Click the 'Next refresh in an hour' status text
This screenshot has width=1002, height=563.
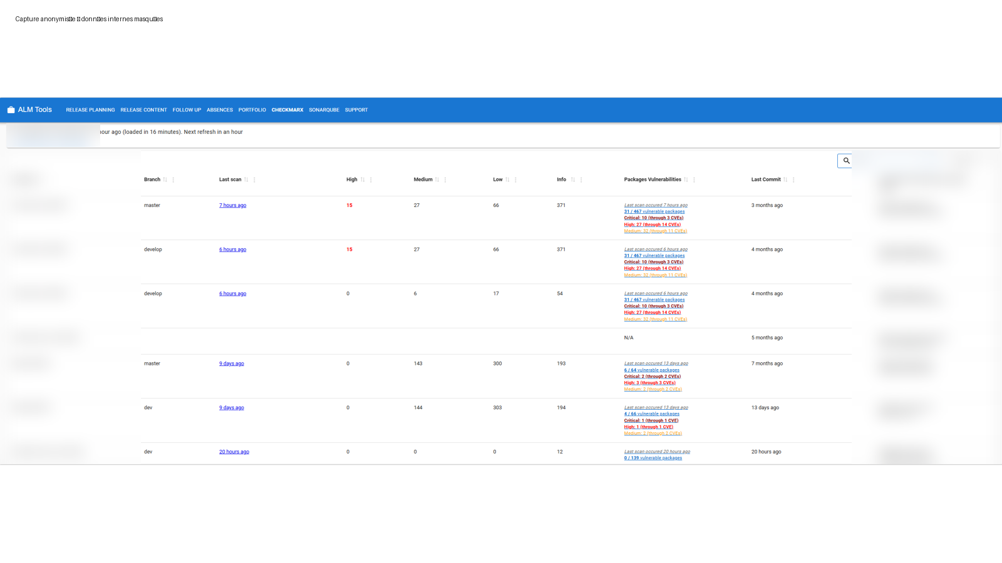point(213,132)
